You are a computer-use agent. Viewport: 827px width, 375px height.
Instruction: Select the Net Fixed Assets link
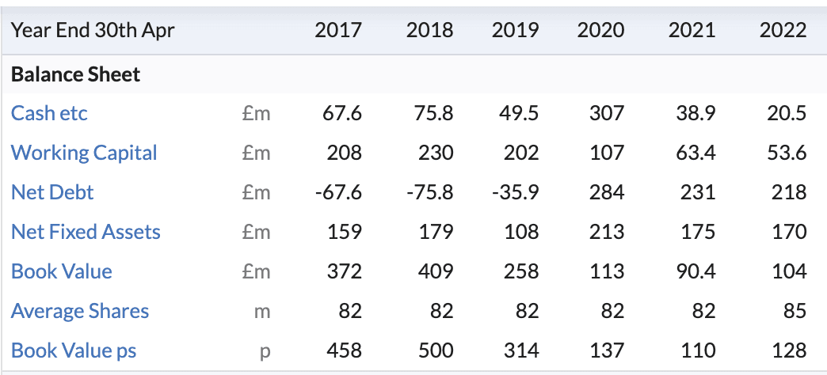tap(86, 232)
